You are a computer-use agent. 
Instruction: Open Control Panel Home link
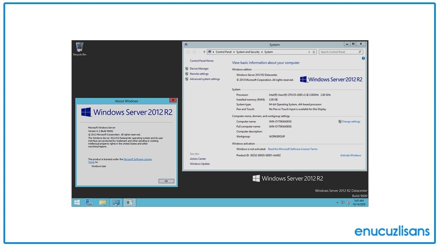(x=202, y=61)
